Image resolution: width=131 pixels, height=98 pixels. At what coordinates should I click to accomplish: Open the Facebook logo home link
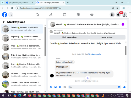(4, 15)
